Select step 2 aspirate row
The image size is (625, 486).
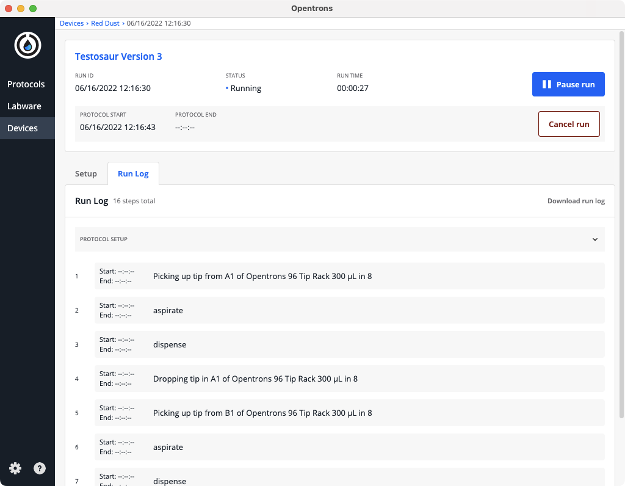click(350, 310)
